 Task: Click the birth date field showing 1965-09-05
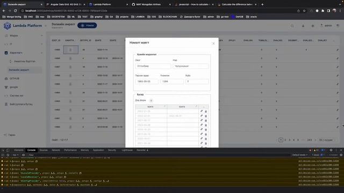(147, 81)
